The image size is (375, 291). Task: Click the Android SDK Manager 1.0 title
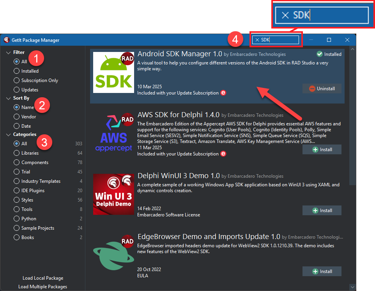point(180,54)
